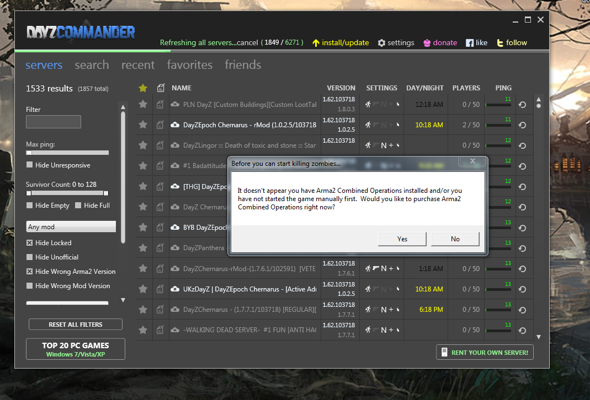Click install/update link

pos(341,43)
